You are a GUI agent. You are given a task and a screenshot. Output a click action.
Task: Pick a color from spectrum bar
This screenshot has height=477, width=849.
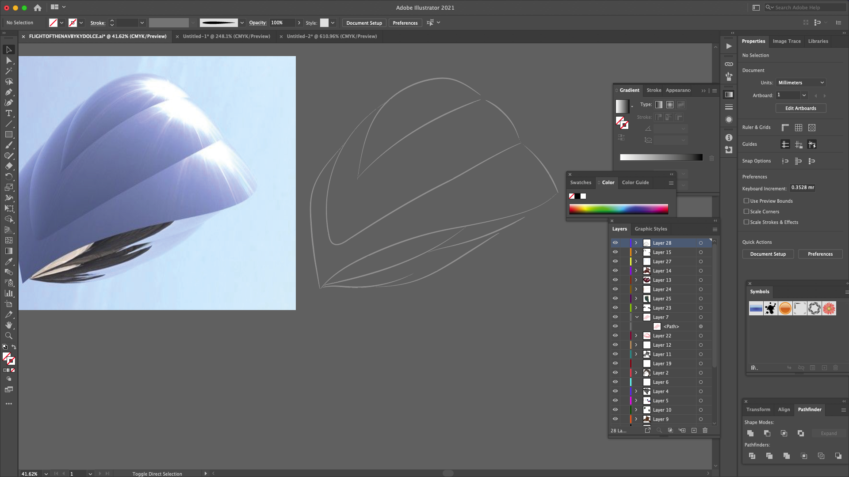coord(619,209)
